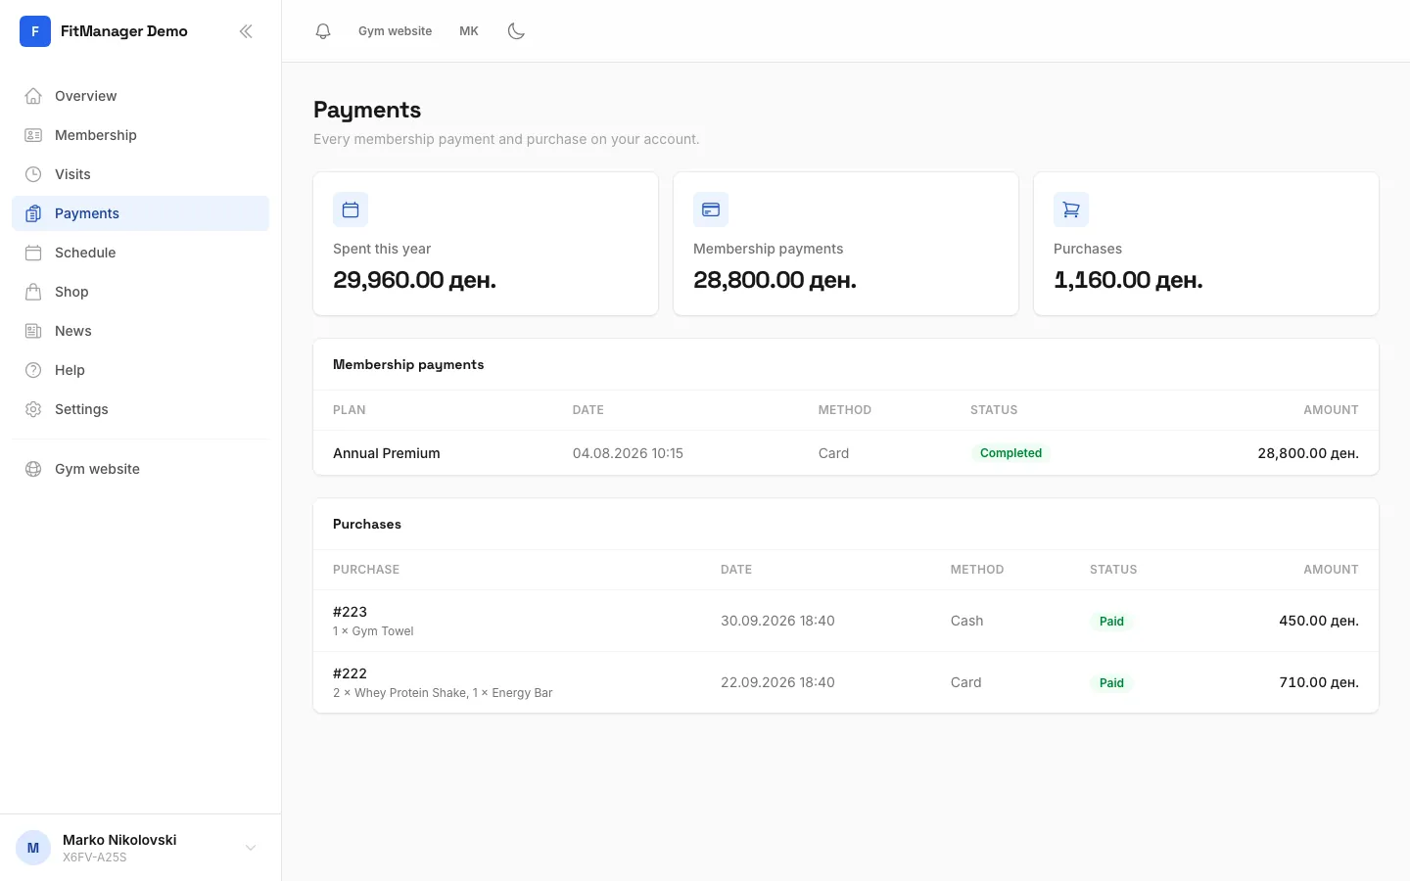Click the 28,800.00 ден. amount in the Annual Premium row
The image size is (1410, 881).
click(1308, 453)
